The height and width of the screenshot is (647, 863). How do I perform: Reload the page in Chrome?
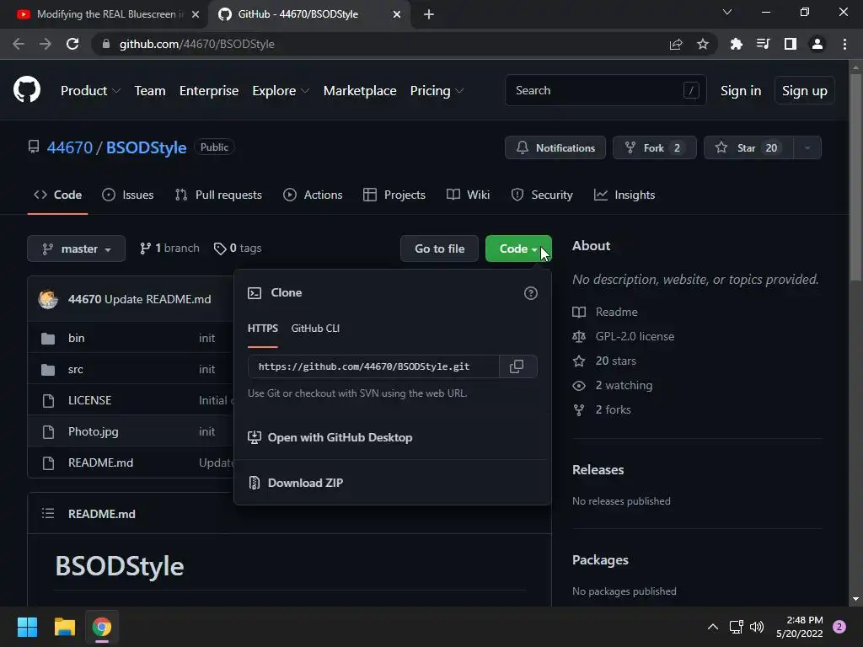coord(72,44)
